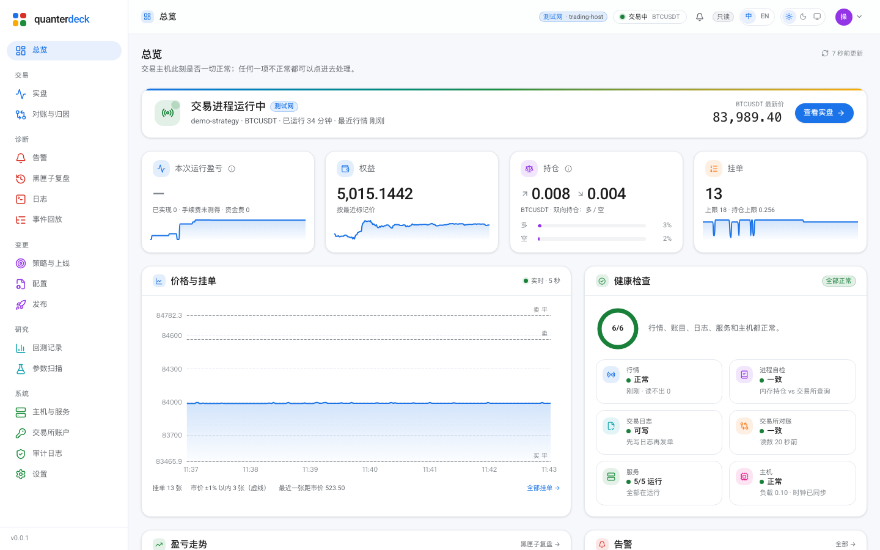
Task: Click the 进程自检 health check icon
Action: (744, 375)
